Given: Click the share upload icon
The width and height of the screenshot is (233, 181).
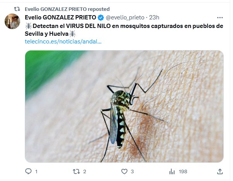Looking at the screenshot, I should tap(220, 171).
